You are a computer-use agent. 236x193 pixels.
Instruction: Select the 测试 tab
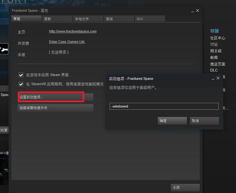coord(119,19)
